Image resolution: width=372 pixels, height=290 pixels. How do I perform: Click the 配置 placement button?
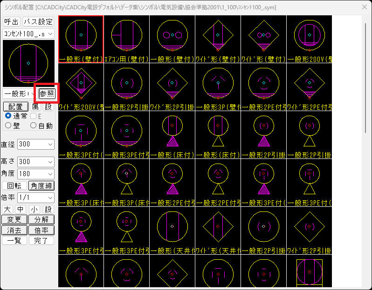point(16,107)
